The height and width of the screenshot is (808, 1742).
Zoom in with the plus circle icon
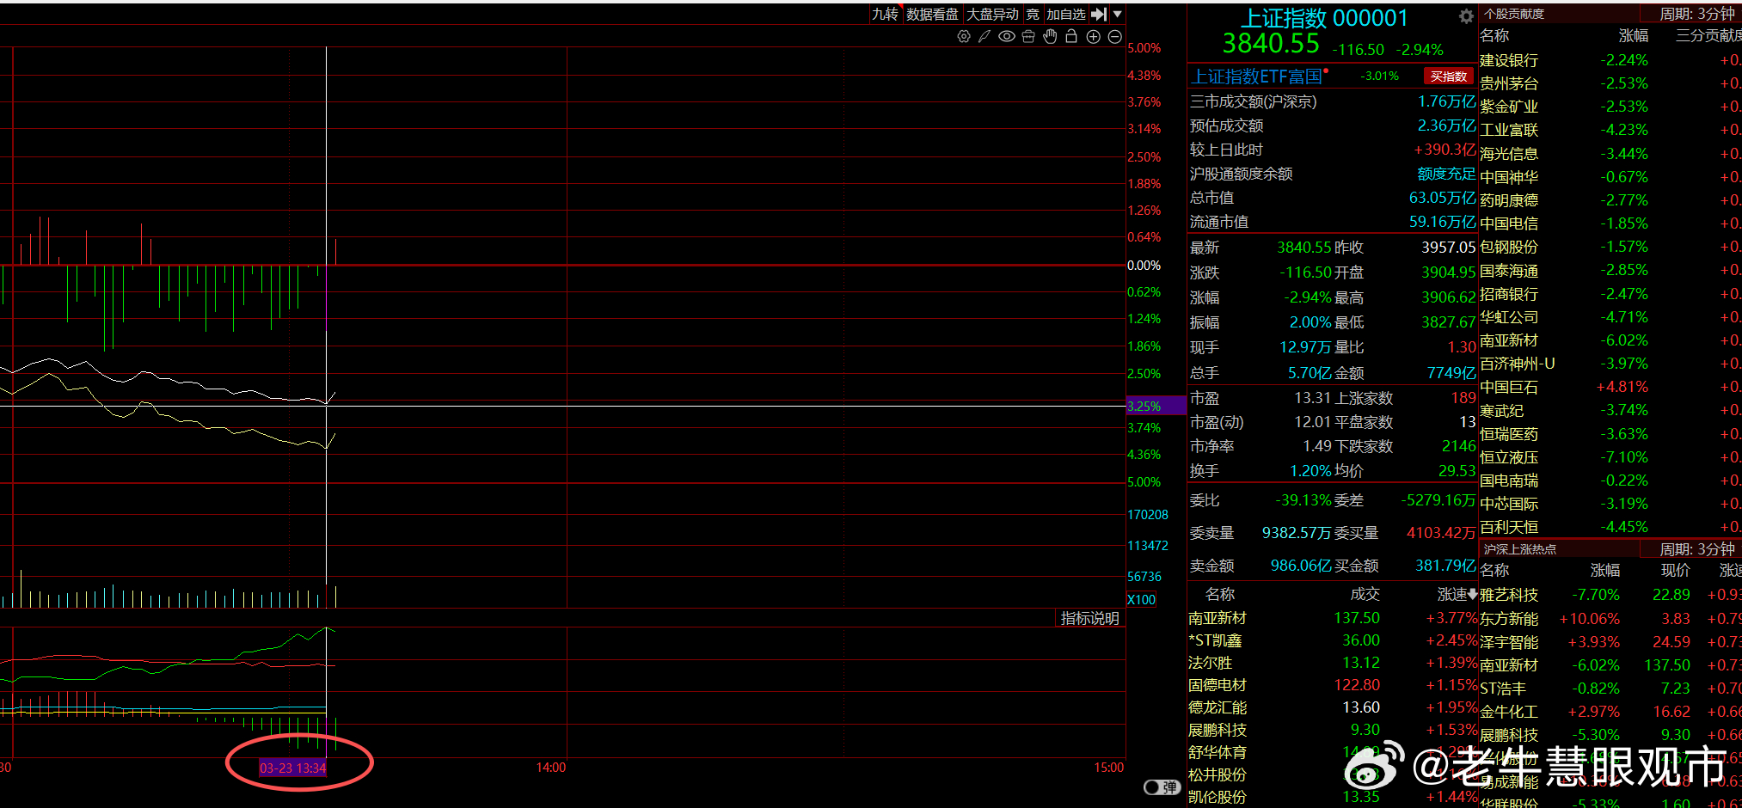1094,36
